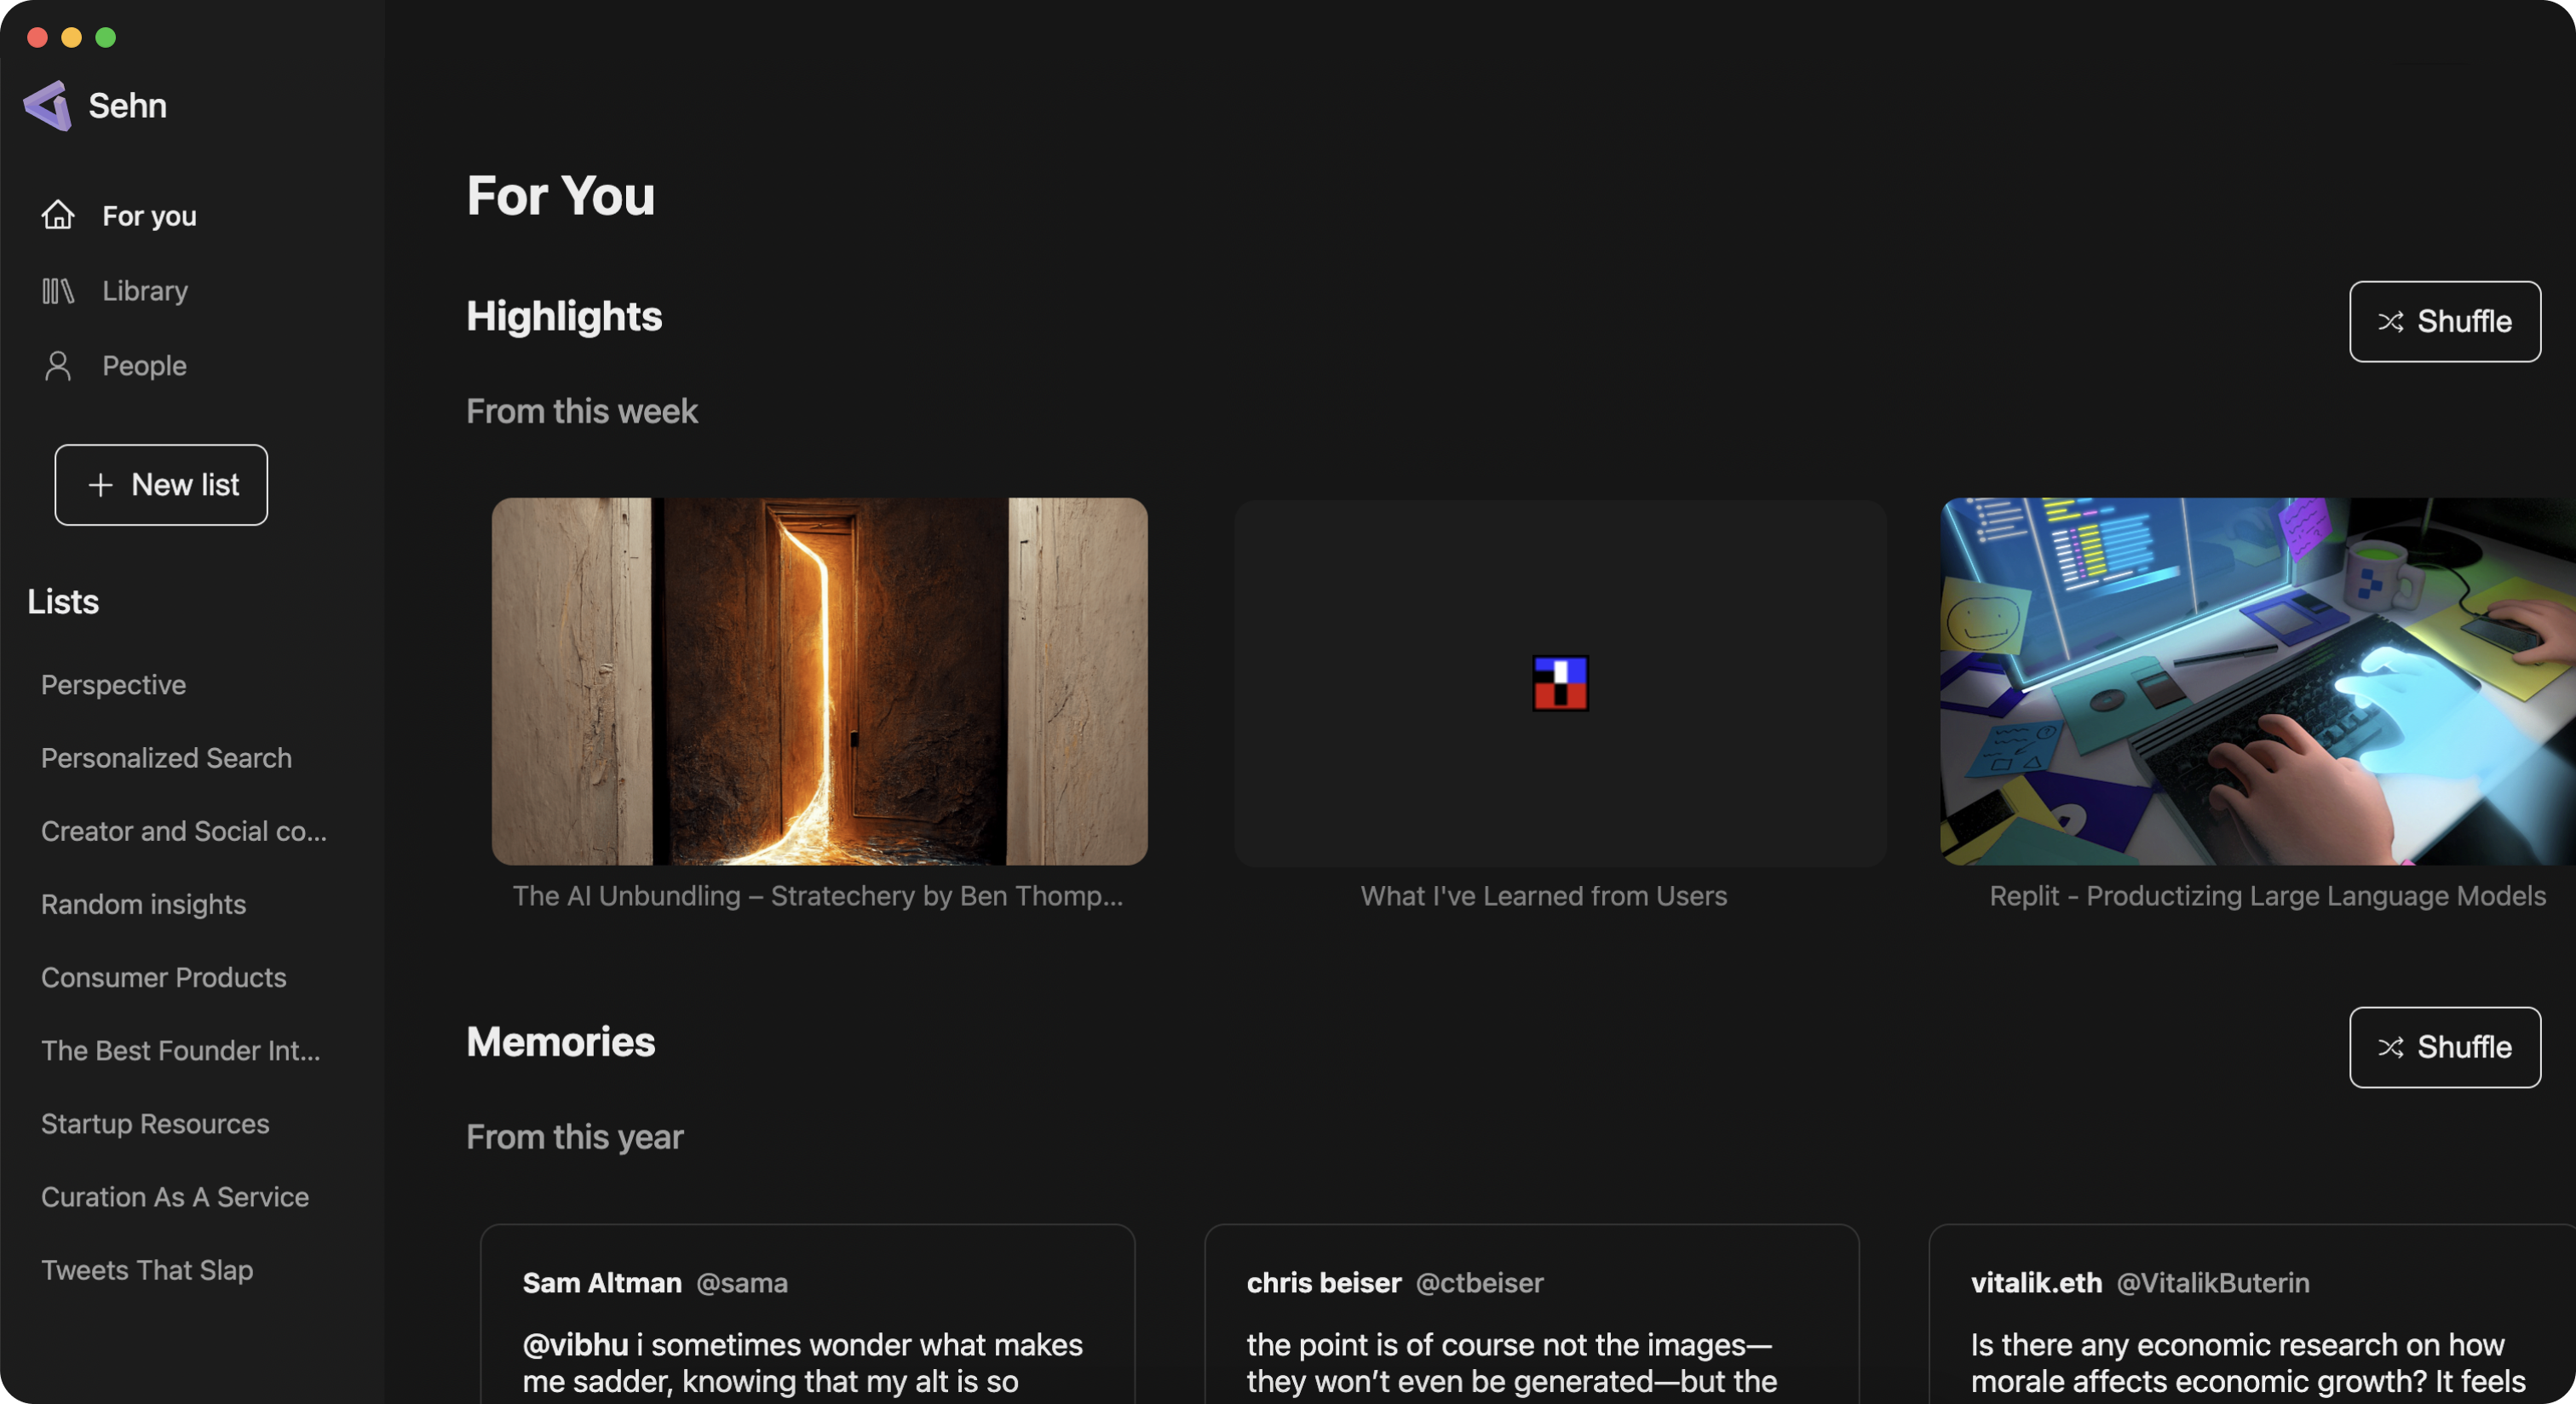This screenshot has height=1404, width=2576.
Task: Open the Personalized Search list
Action: tap(166, 758)
